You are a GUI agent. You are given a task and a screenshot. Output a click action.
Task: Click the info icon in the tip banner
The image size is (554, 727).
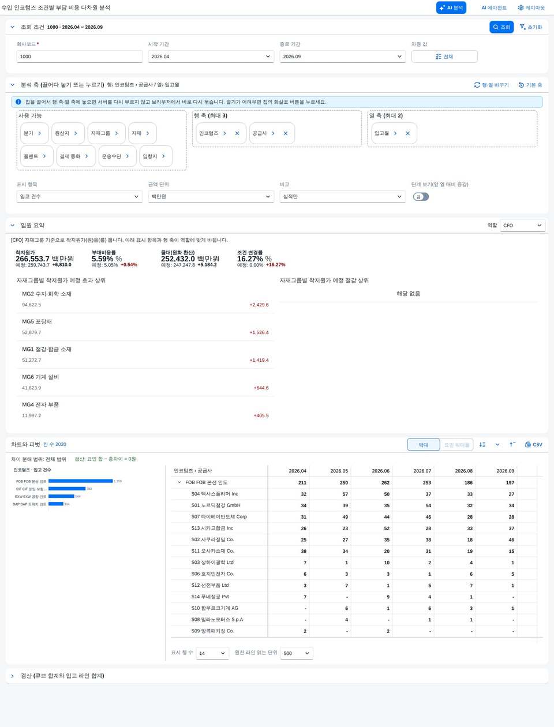click(x=18, y=102)
